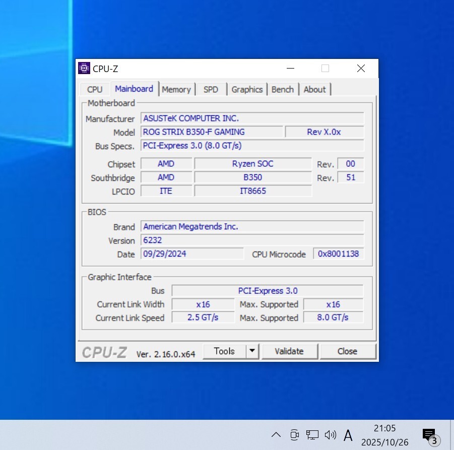Viewport: 454px width, 450px height.
Task: Open the Meet Now tray icon
Action: point(295,435)
